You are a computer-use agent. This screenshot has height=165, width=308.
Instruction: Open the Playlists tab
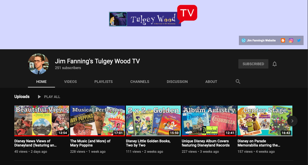click(x=104, y=82)
